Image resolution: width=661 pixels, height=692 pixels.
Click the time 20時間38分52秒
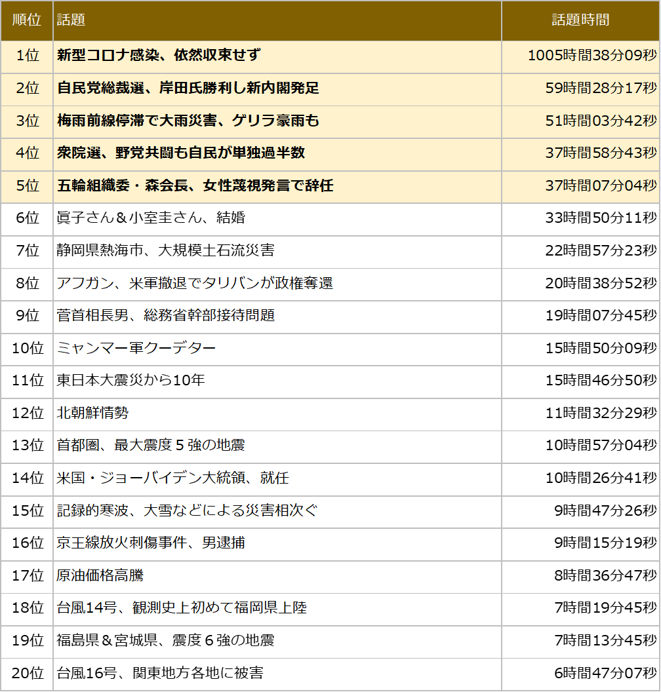pyautogui.click(x=601, y=283)
